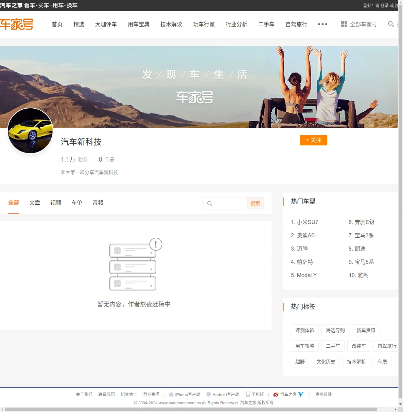Click the Android客户端 robot icon
Viewport: 403px width, 412px height.
click(x=209, y=394)
